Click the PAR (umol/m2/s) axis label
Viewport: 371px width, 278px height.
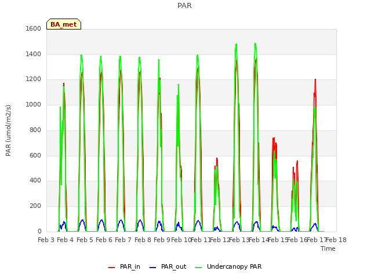(x=8, y=130)
